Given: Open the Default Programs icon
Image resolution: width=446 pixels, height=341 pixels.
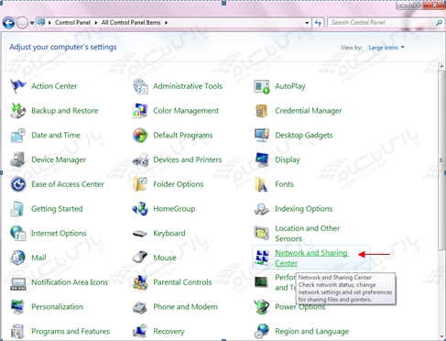Looking at the screenshot, I should (x=140, y=136).
